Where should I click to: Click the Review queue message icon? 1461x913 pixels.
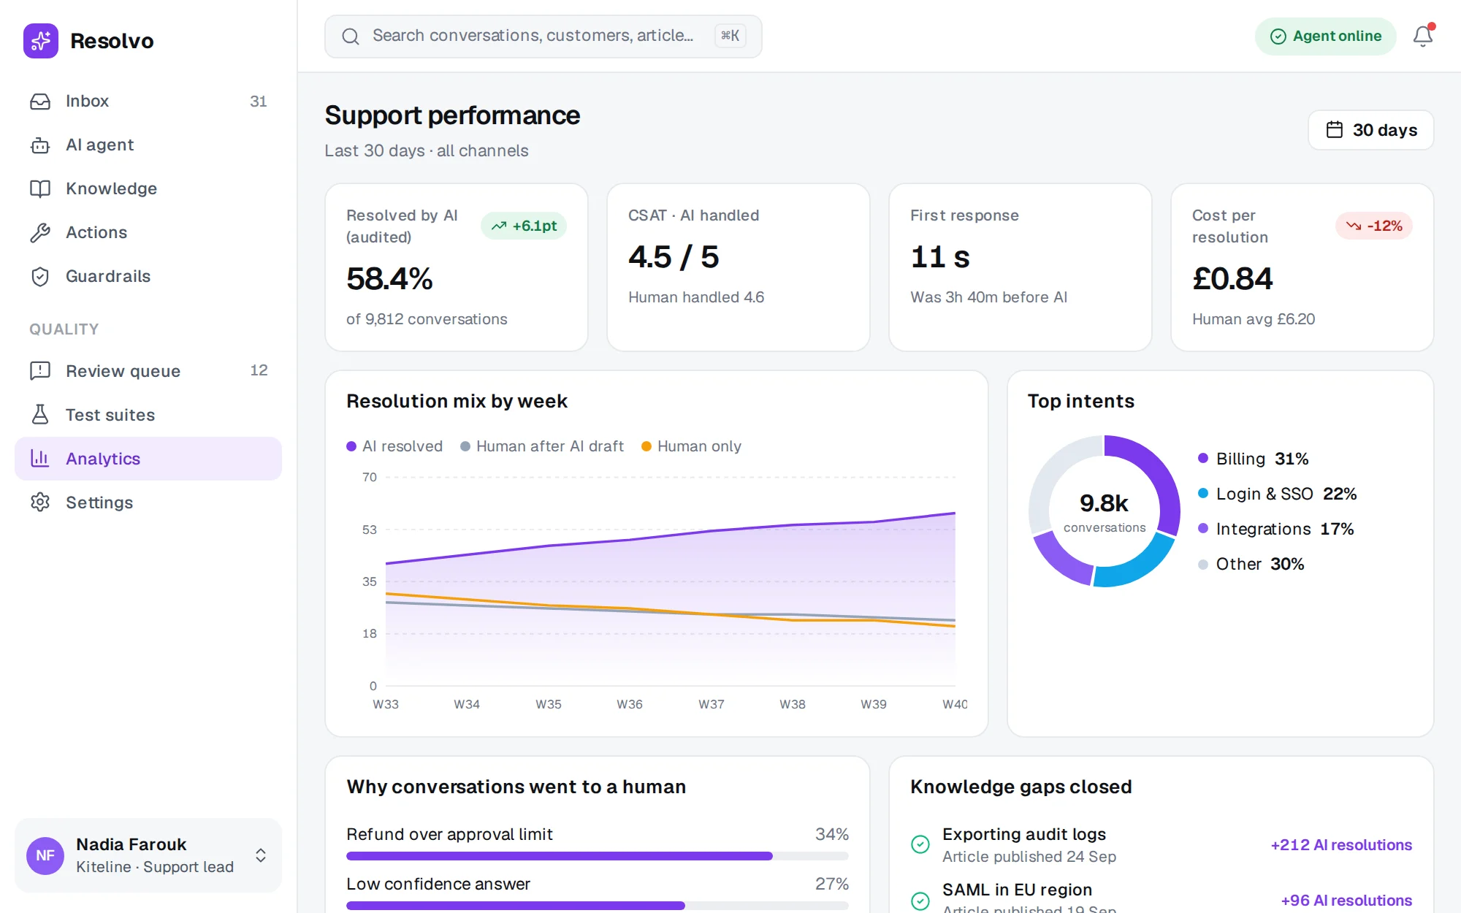pyautogui.click(x=40, y=371)
